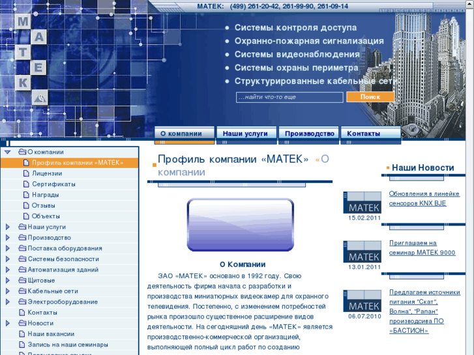Open the «О компании» top navigation tab
The height and width of the screenshot is (355, 474).
click(185, 134)
